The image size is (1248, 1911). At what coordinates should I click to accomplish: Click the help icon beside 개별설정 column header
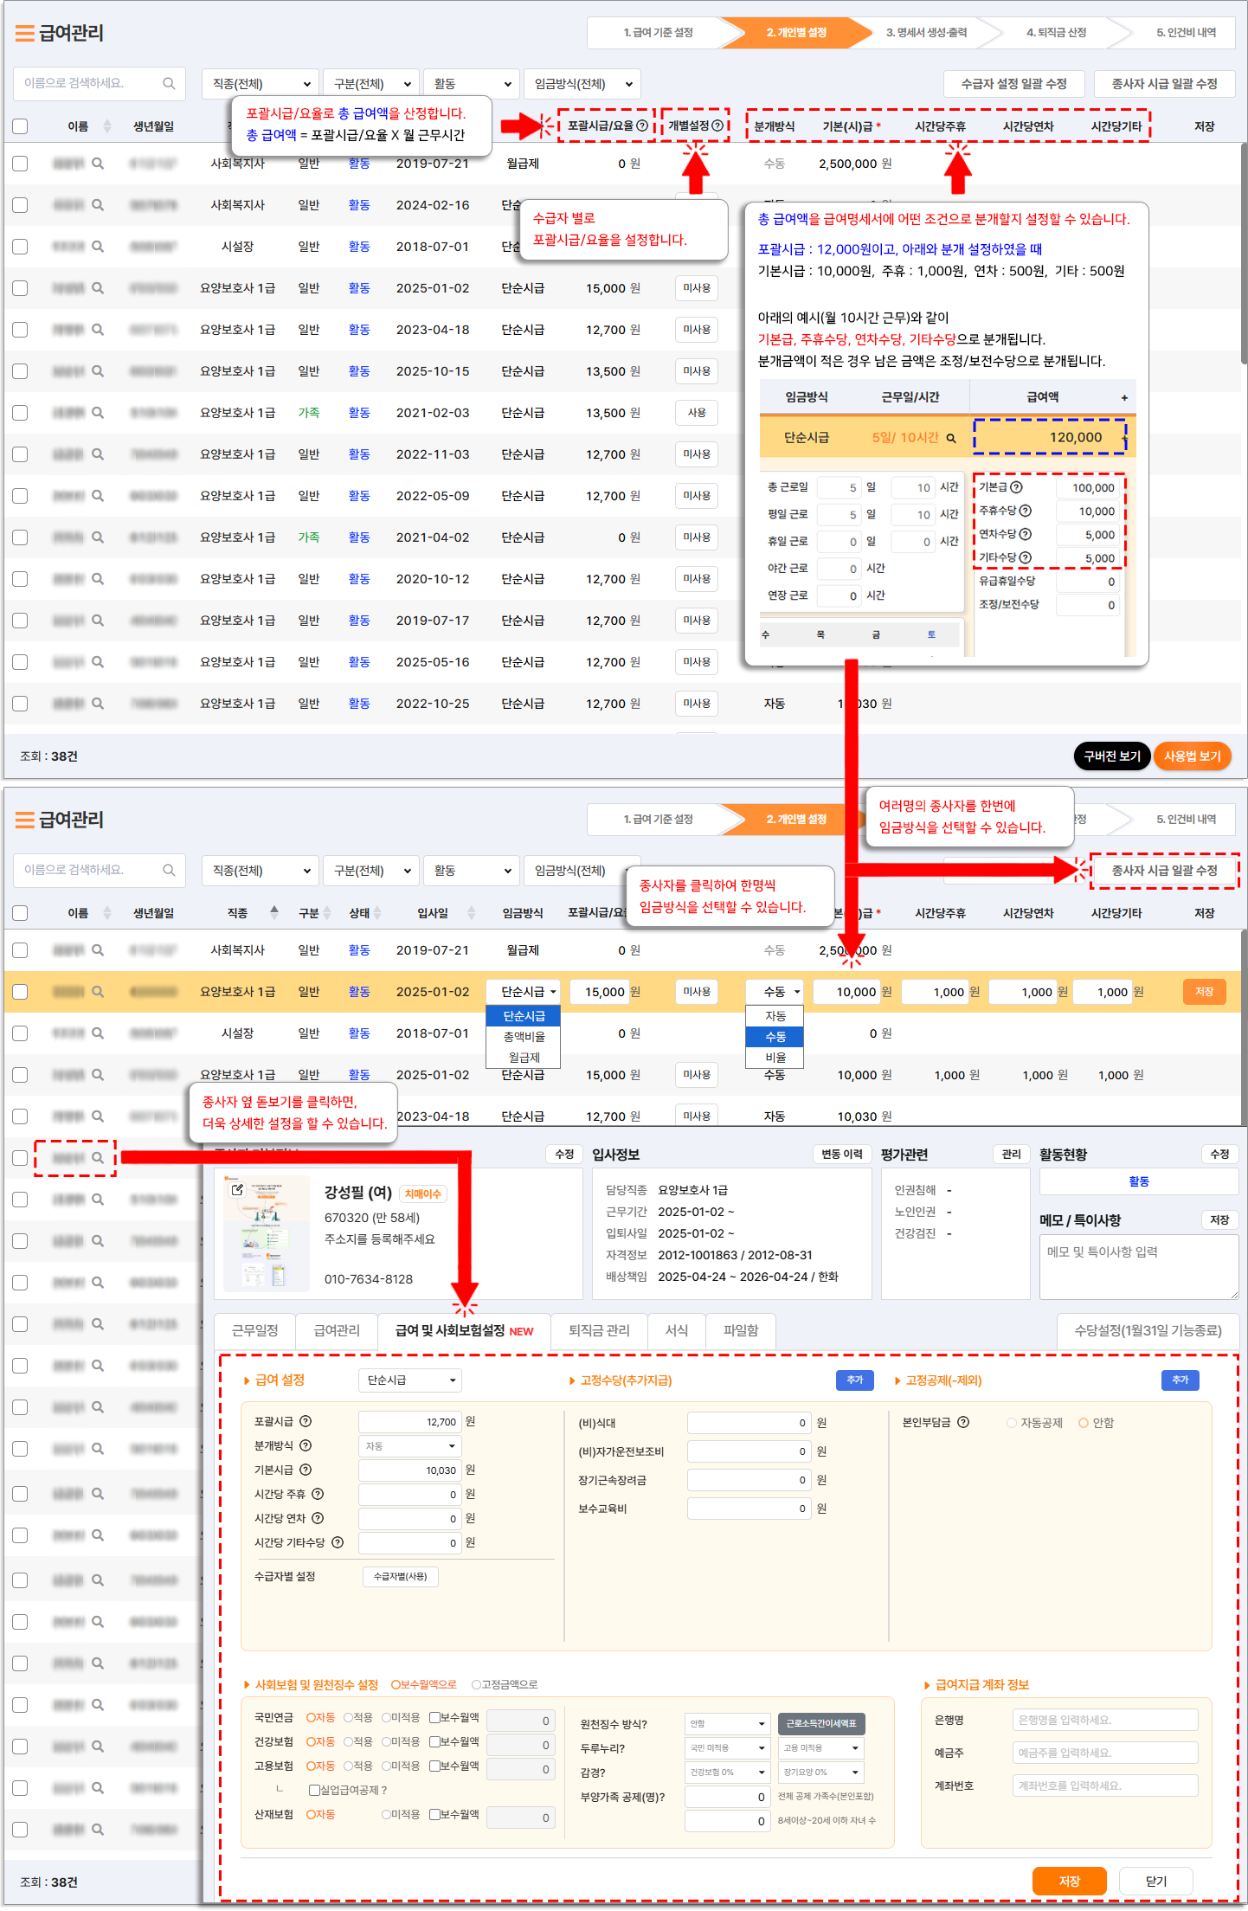717,125
